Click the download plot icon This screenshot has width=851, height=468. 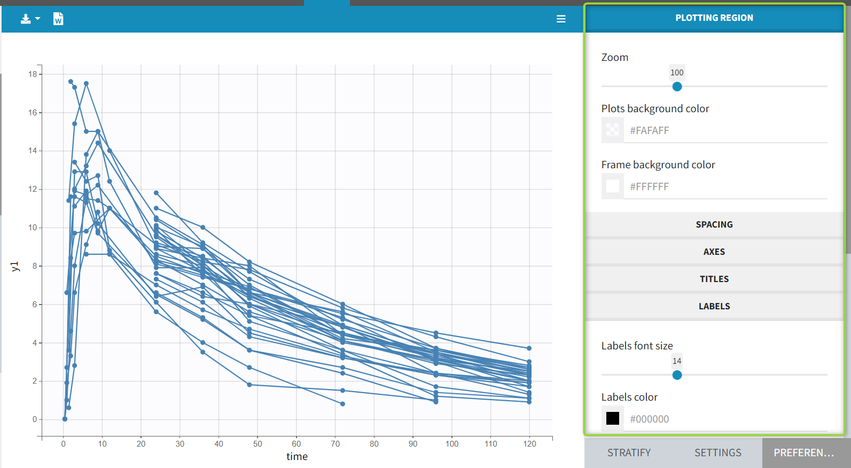[x=25, y=19]
